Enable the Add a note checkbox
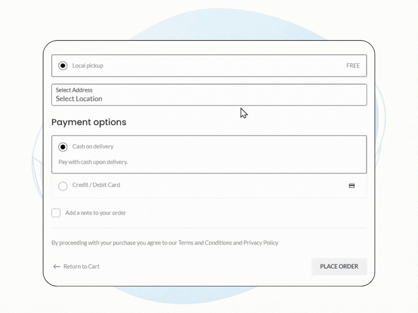Image resolution: width=418 pixels, height=313 pixels. pos(56,213)
